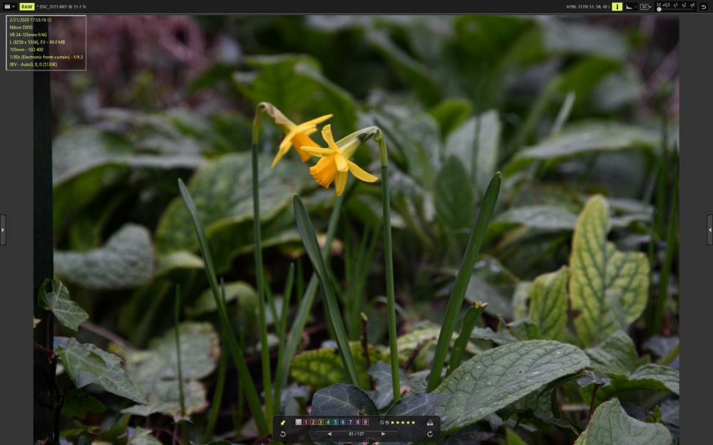The width and height of the screenshot is (713, 445).
Task: Apply color label 4 (green)
Action: point(328,422)
